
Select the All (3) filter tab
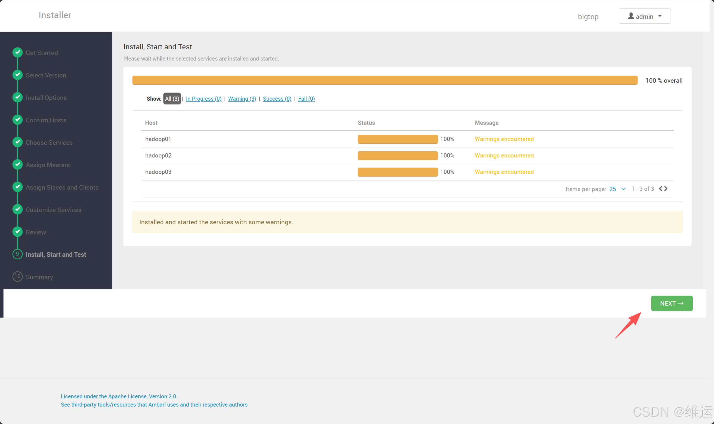click(x=172, y=98)
